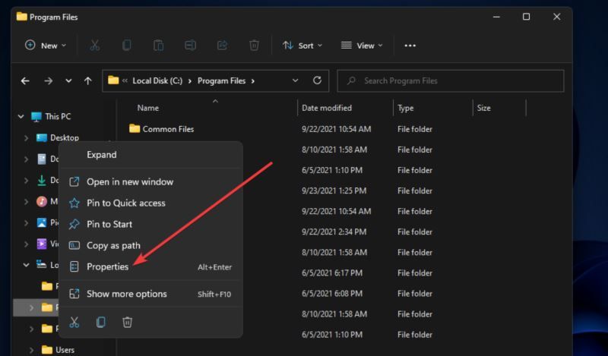Expand the Users folder in sidebar

[30, 350]
